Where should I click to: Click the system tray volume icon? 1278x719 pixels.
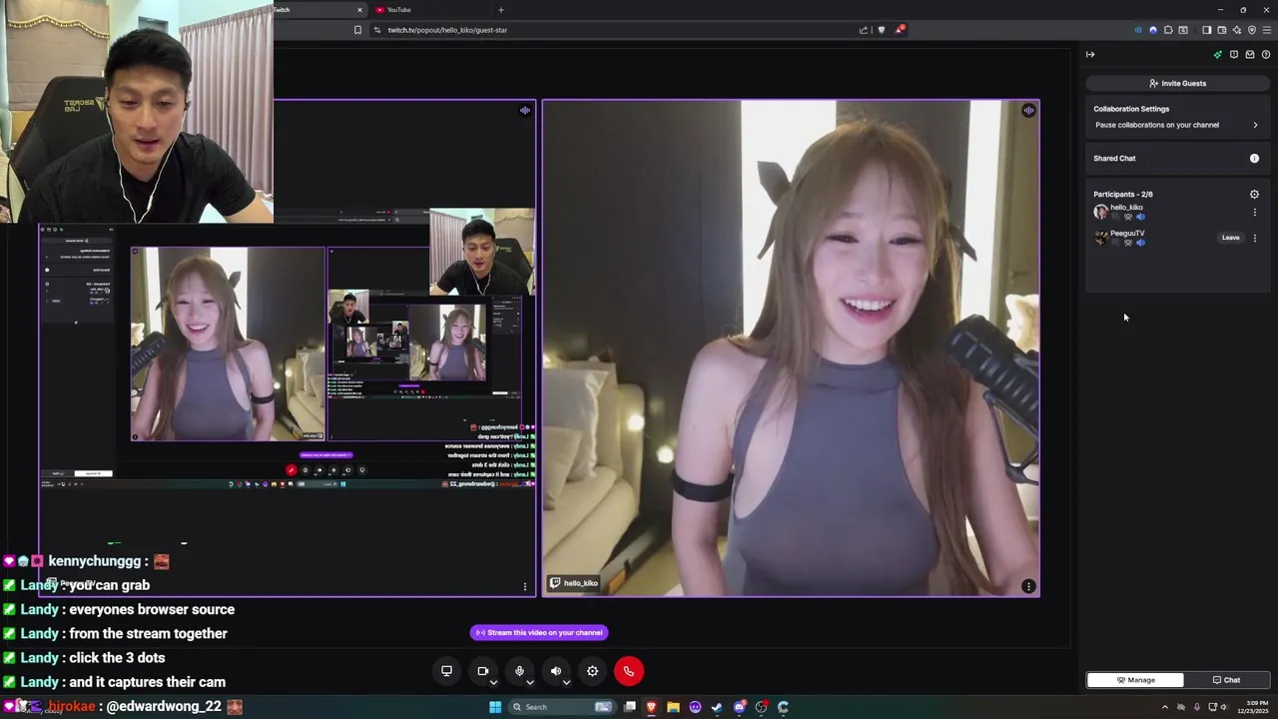tap(1223, 707)
